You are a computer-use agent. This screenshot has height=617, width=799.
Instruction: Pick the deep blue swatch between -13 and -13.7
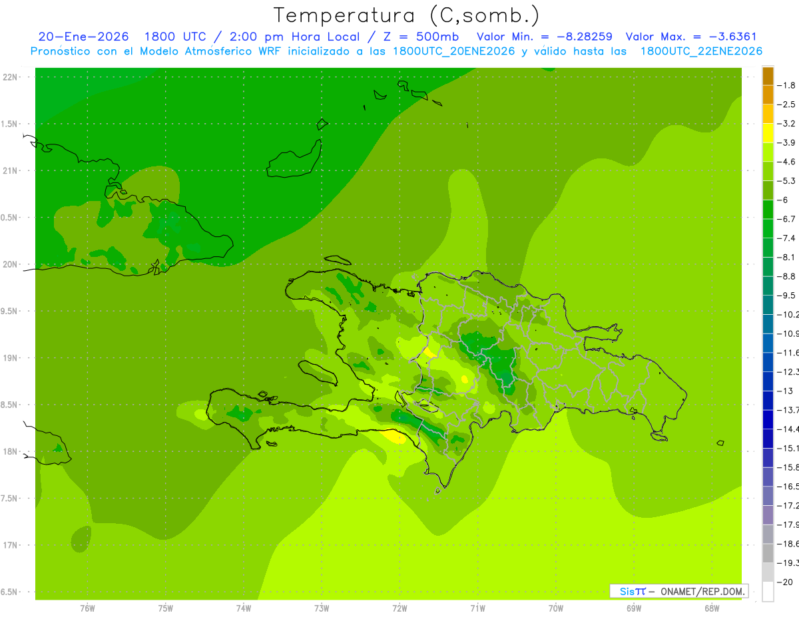(768, 400)
